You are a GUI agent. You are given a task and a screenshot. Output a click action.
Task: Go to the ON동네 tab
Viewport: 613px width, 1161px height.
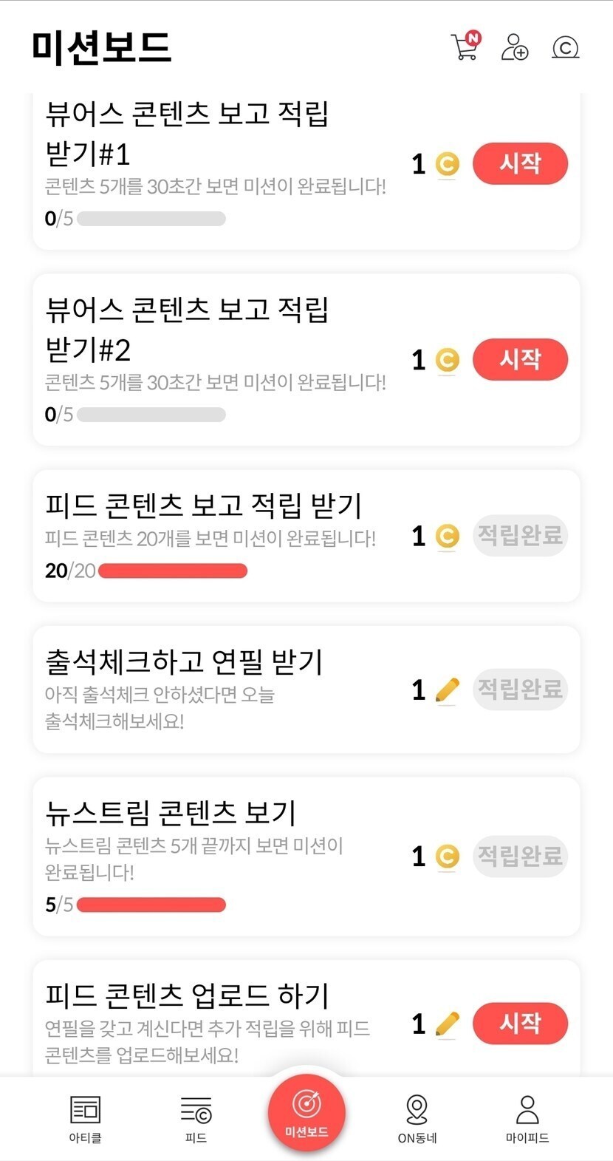tap(417, 1118)
